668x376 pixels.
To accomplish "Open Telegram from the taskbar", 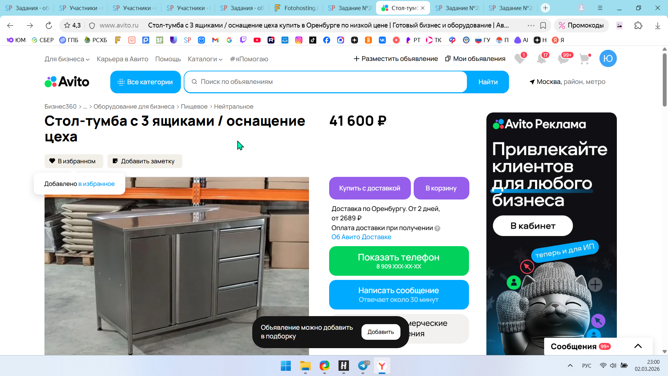I will click(363, 366).
